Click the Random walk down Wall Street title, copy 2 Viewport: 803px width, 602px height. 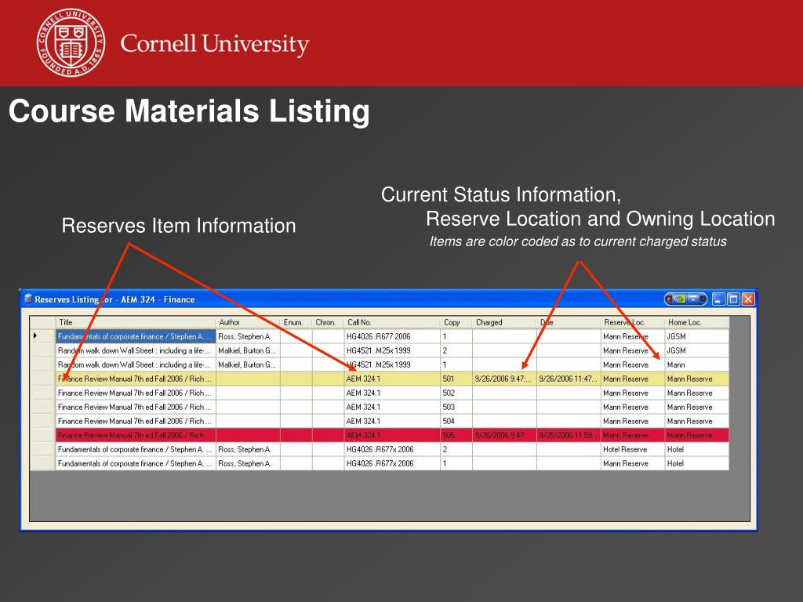tap(133, 350)
